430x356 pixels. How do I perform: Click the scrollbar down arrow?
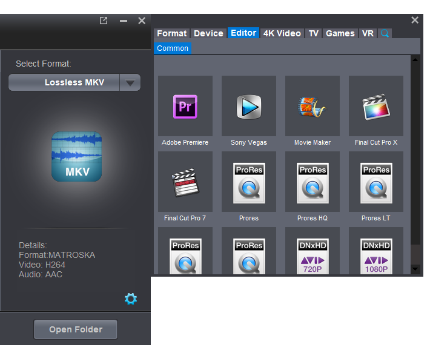pos(415,269)
